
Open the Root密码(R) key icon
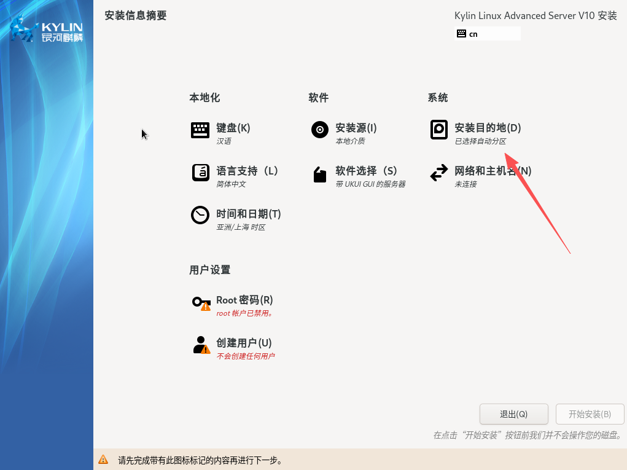[199, 302]
